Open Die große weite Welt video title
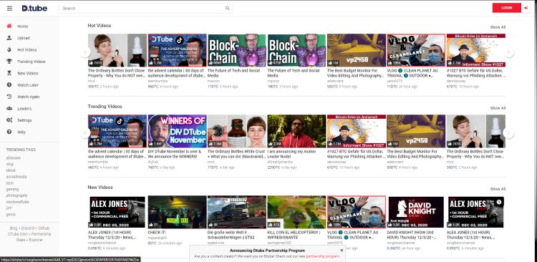 (231, 235)
